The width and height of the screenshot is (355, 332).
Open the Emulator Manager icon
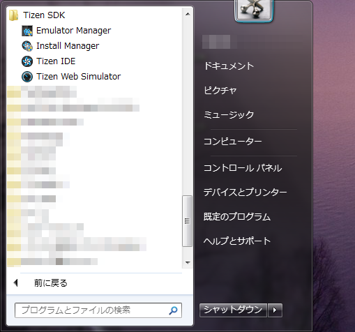[27, 31]
